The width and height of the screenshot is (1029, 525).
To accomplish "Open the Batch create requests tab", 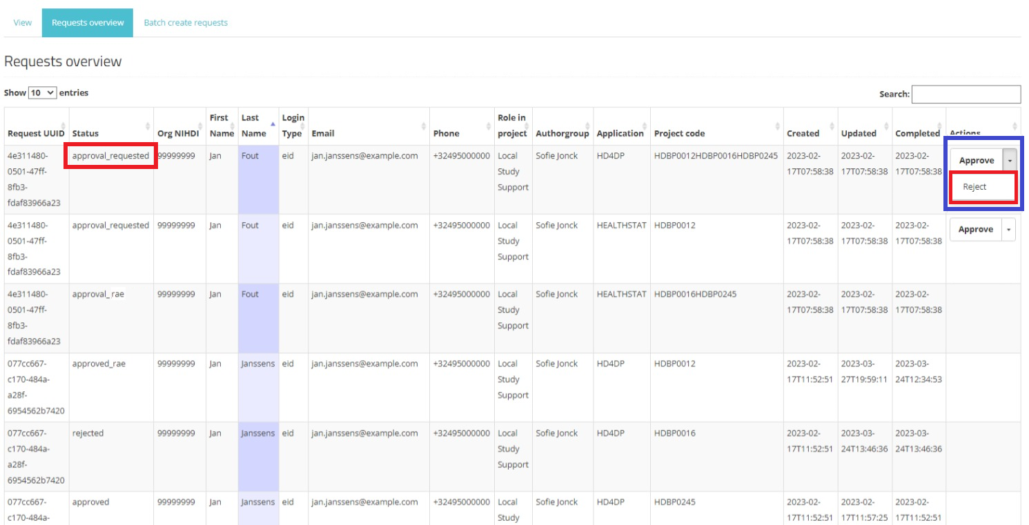I will [x=186, y=23].
